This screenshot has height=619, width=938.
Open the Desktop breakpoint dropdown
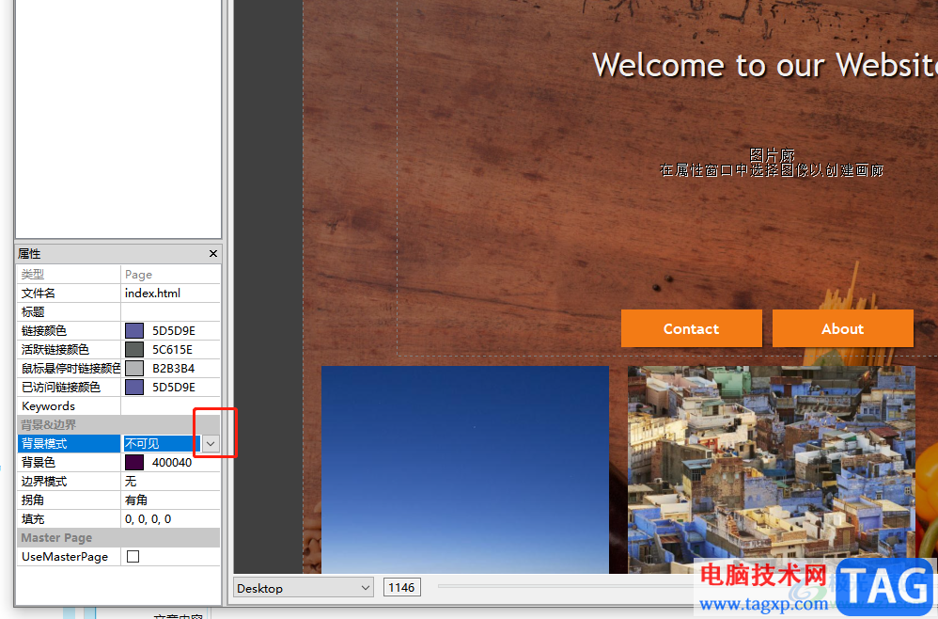304,588
